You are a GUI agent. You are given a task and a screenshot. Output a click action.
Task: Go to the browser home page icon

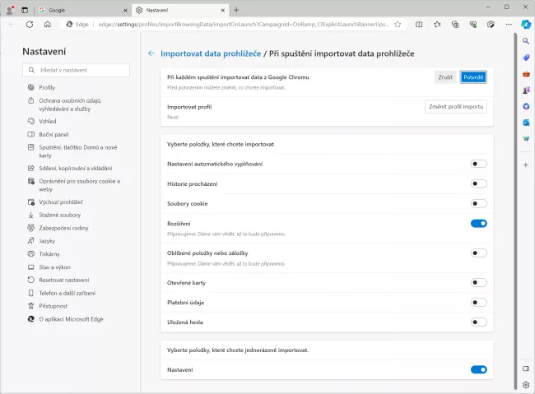(x=48, y=25)
